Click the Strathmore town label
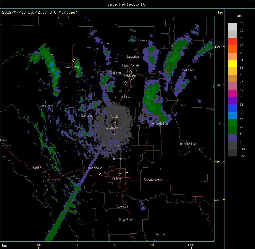 click(153, 180)
